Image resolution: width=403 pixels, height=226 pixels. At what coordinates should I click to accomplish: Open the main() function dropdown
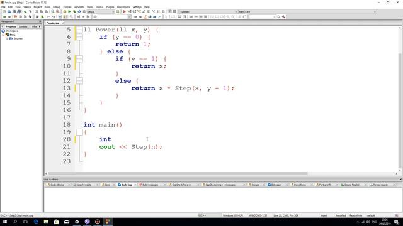point(307,11)
